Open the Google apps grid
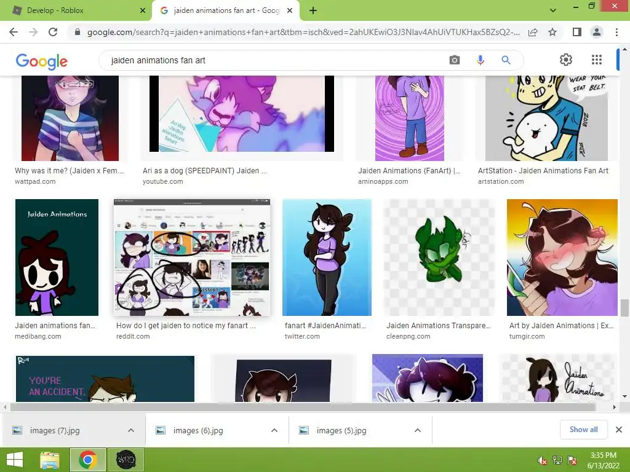This screenshot has height=472, width=630. pyautogui.click(x=597, y=60)
